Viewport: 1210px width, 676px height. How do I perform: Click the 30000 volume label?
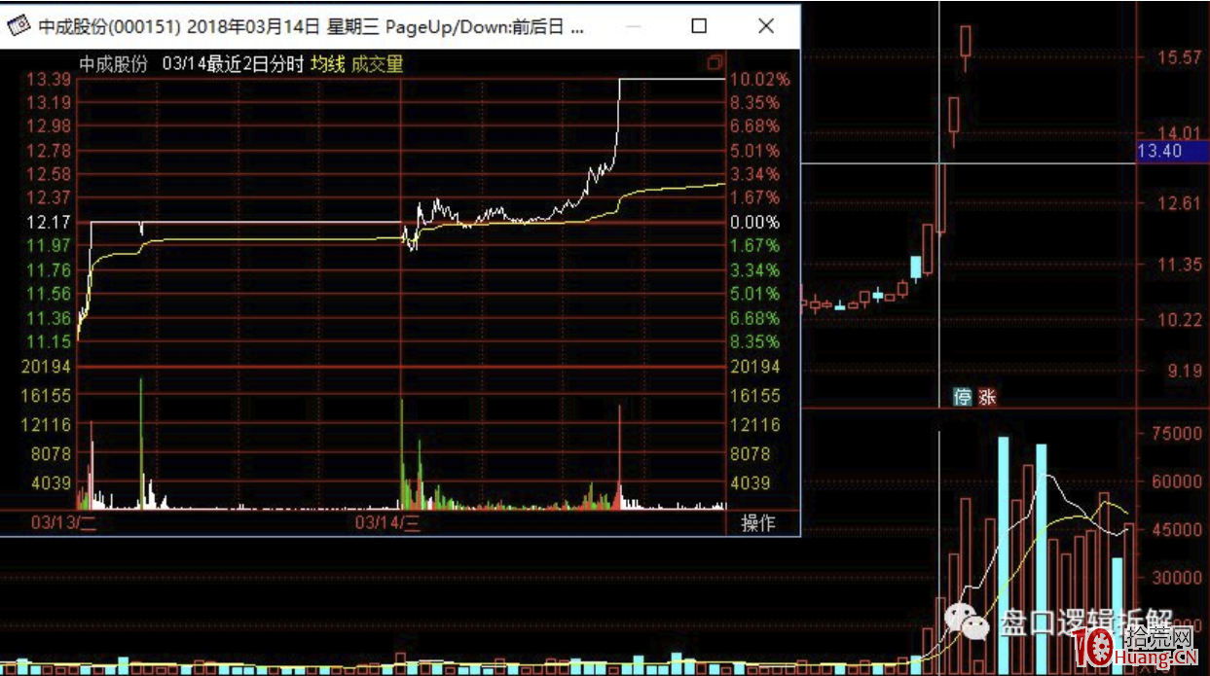1176,577
